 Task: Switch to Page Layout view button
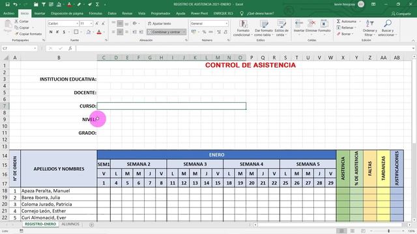coord(352,231)
